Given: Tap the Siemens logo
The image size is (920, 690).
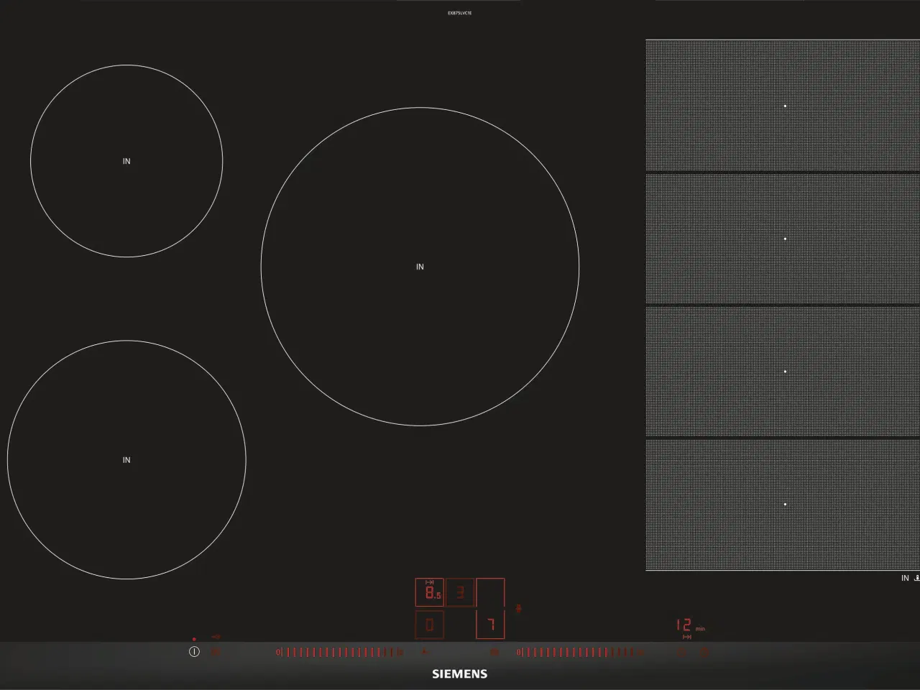Looking at the screenshot, I should (x=460, y=673).
